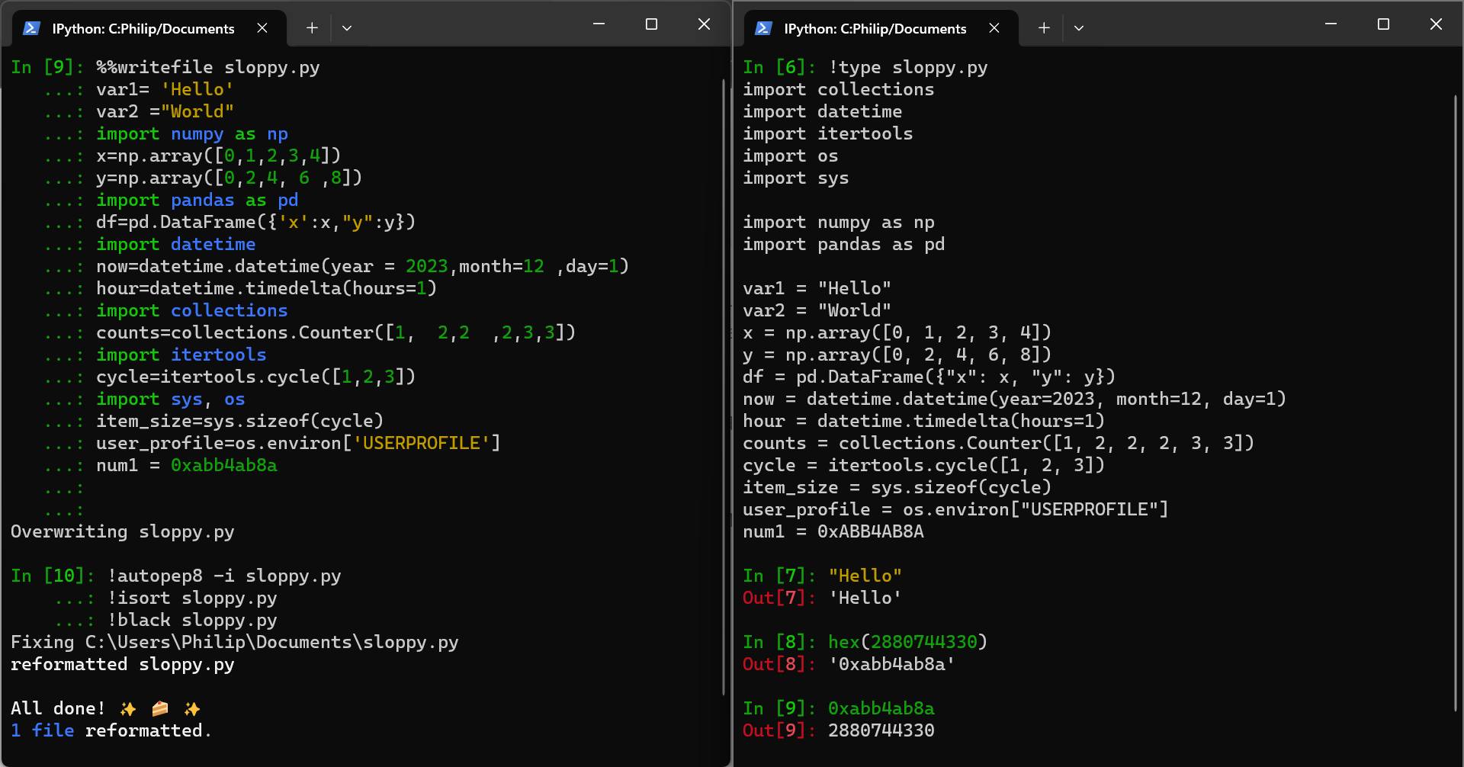Click 'num1 = 0xabb4ab8a' in left window
Screen dimensions: 1464x767
[187, 465]
